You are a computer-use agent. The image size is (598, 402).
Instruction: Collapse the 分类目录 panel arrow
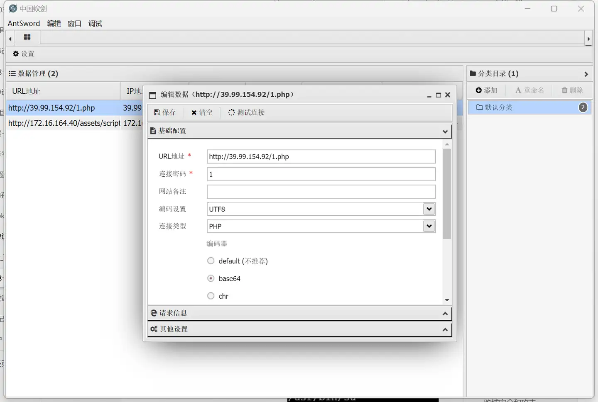[x=586, y=74]
